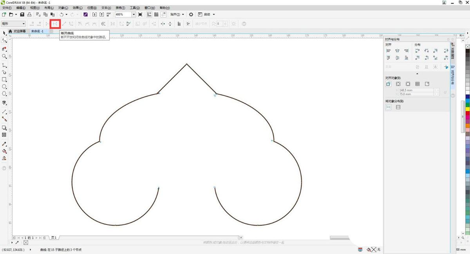Select the Pick tool in the toolbox
Screen dimensions: 470x254
4,33
